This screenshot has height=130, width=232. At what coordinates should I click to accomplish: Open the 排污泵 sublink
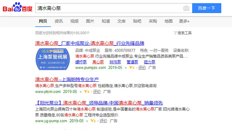pos(115,62)
